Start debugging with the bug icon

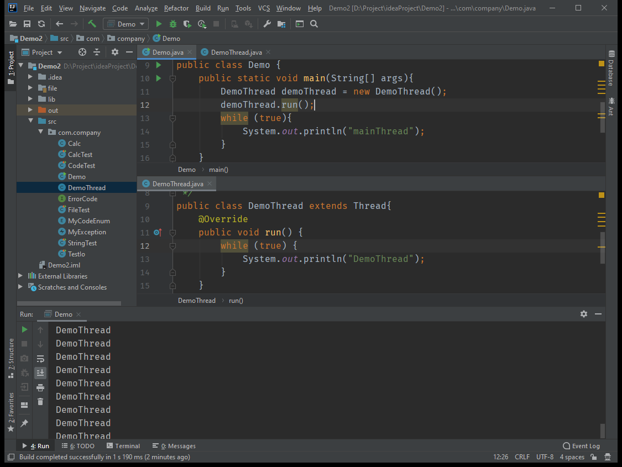pyautogui.click(x=173, y=24)
